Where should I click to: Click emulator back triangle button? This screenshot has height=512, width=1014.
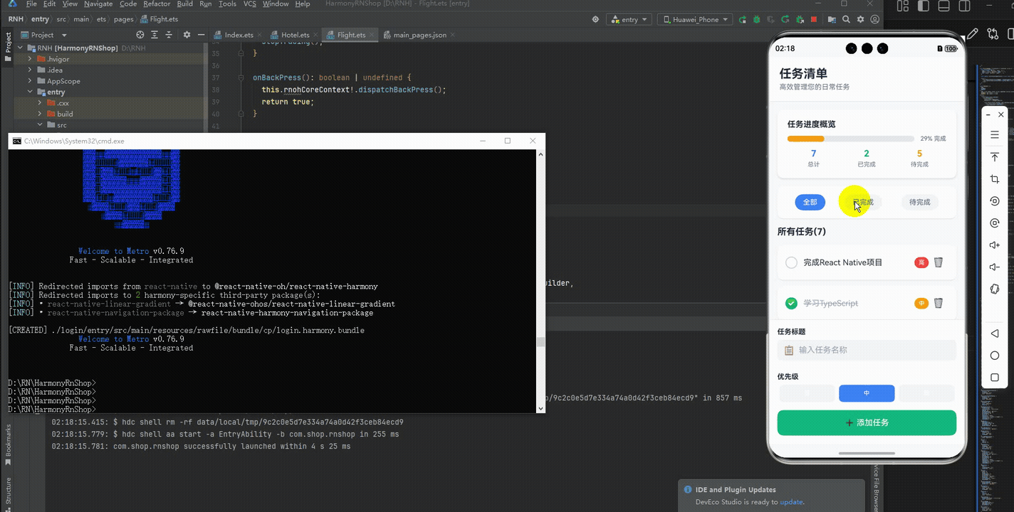coord(995,334)
